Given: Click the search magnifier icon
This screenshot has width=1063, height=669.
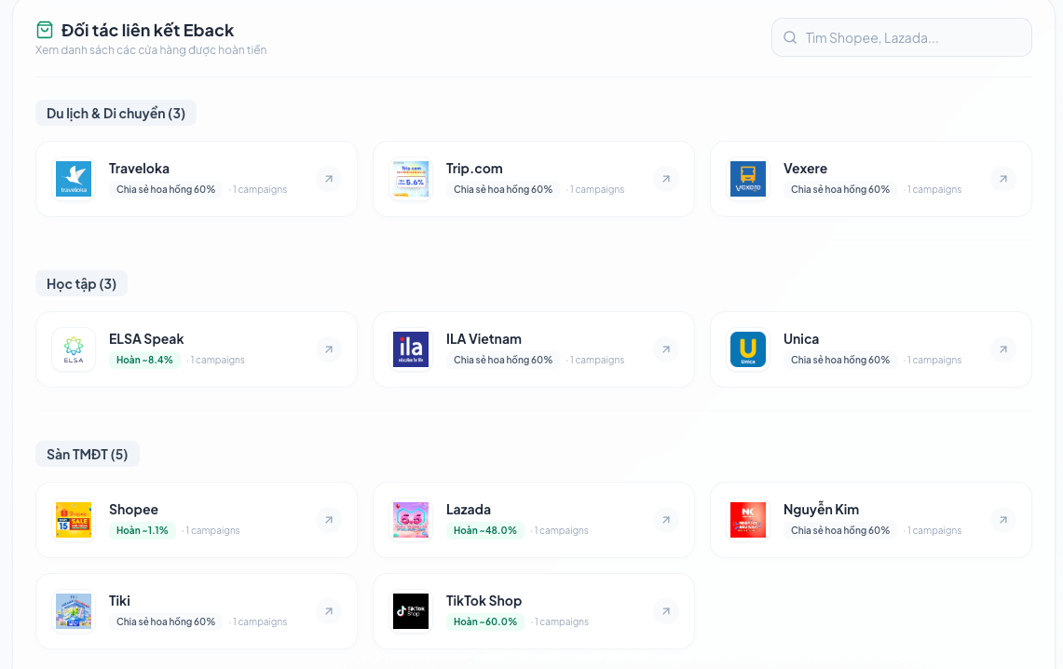Looking at the screenshot, I should click(x=790, y=37).
